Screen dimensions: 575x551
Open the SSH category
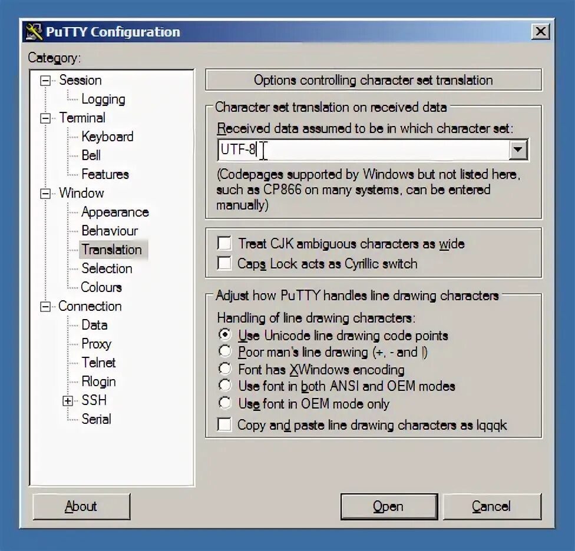pyautogui.click(x=94, y=400)
